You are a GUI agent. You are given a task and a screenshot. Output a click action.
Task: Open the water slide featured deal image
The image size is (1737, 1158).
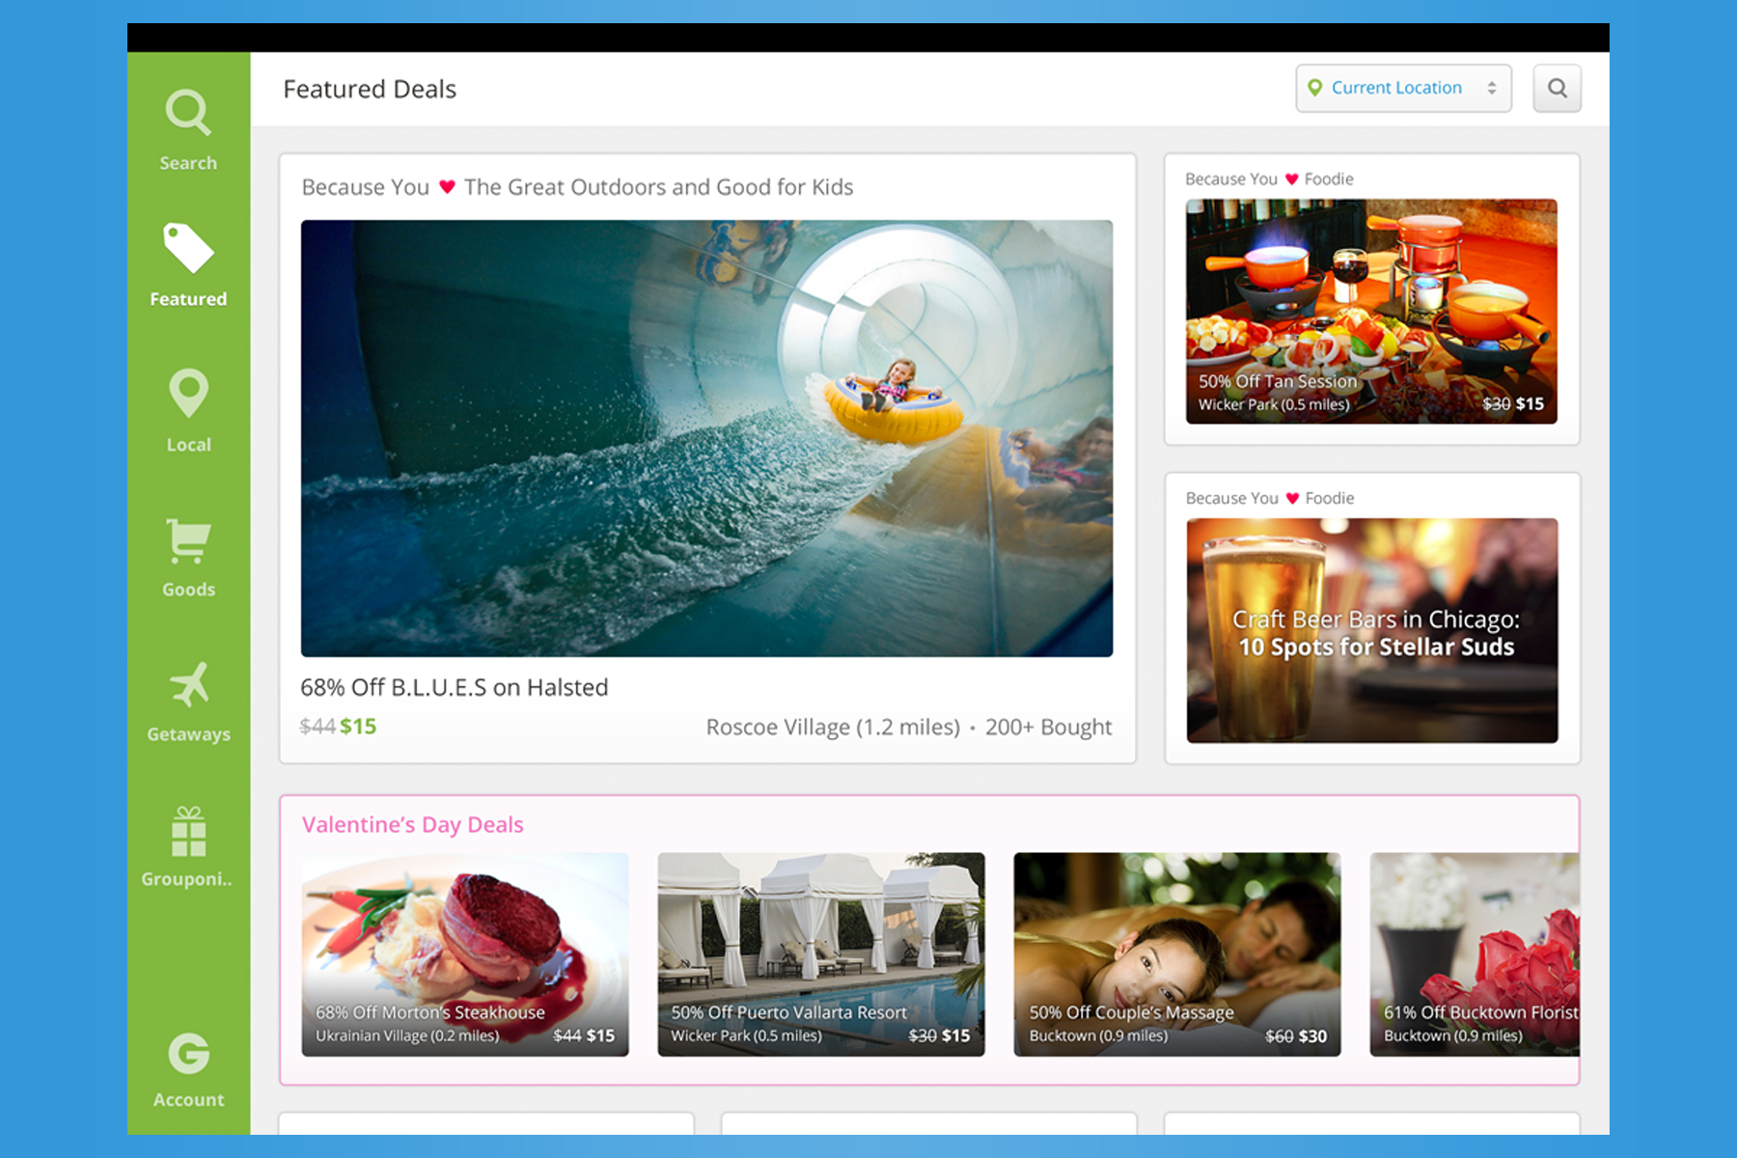[706, 438]
